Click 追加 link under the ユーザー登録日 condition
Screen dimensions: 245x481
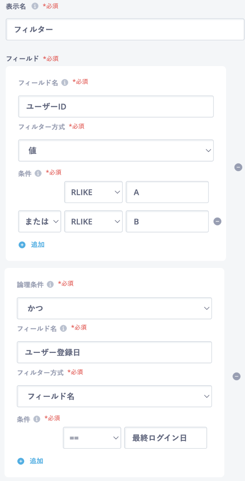(x=36, y=461)
